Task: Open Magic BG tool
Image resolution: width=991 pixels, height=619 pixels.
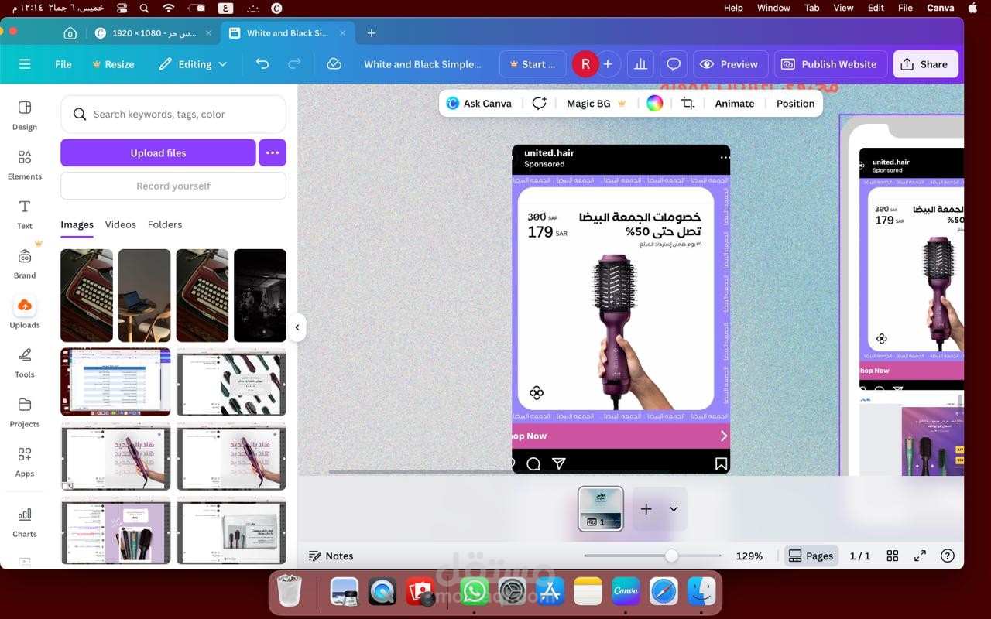Action: tap(596, 103)
